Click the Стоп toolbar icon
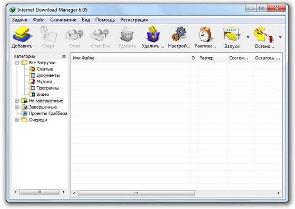Screen dimensions: 295x209 click(x=74, y=35)
